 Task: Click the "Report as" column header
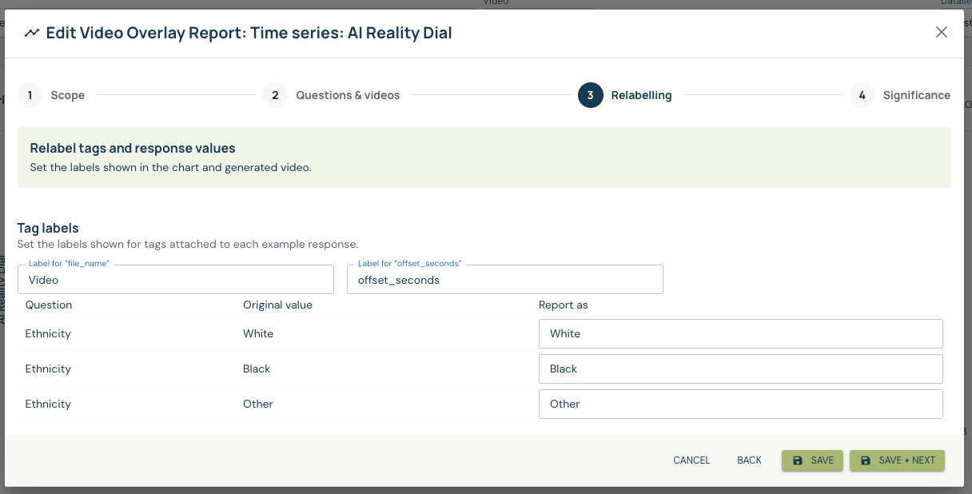(564, 305)
